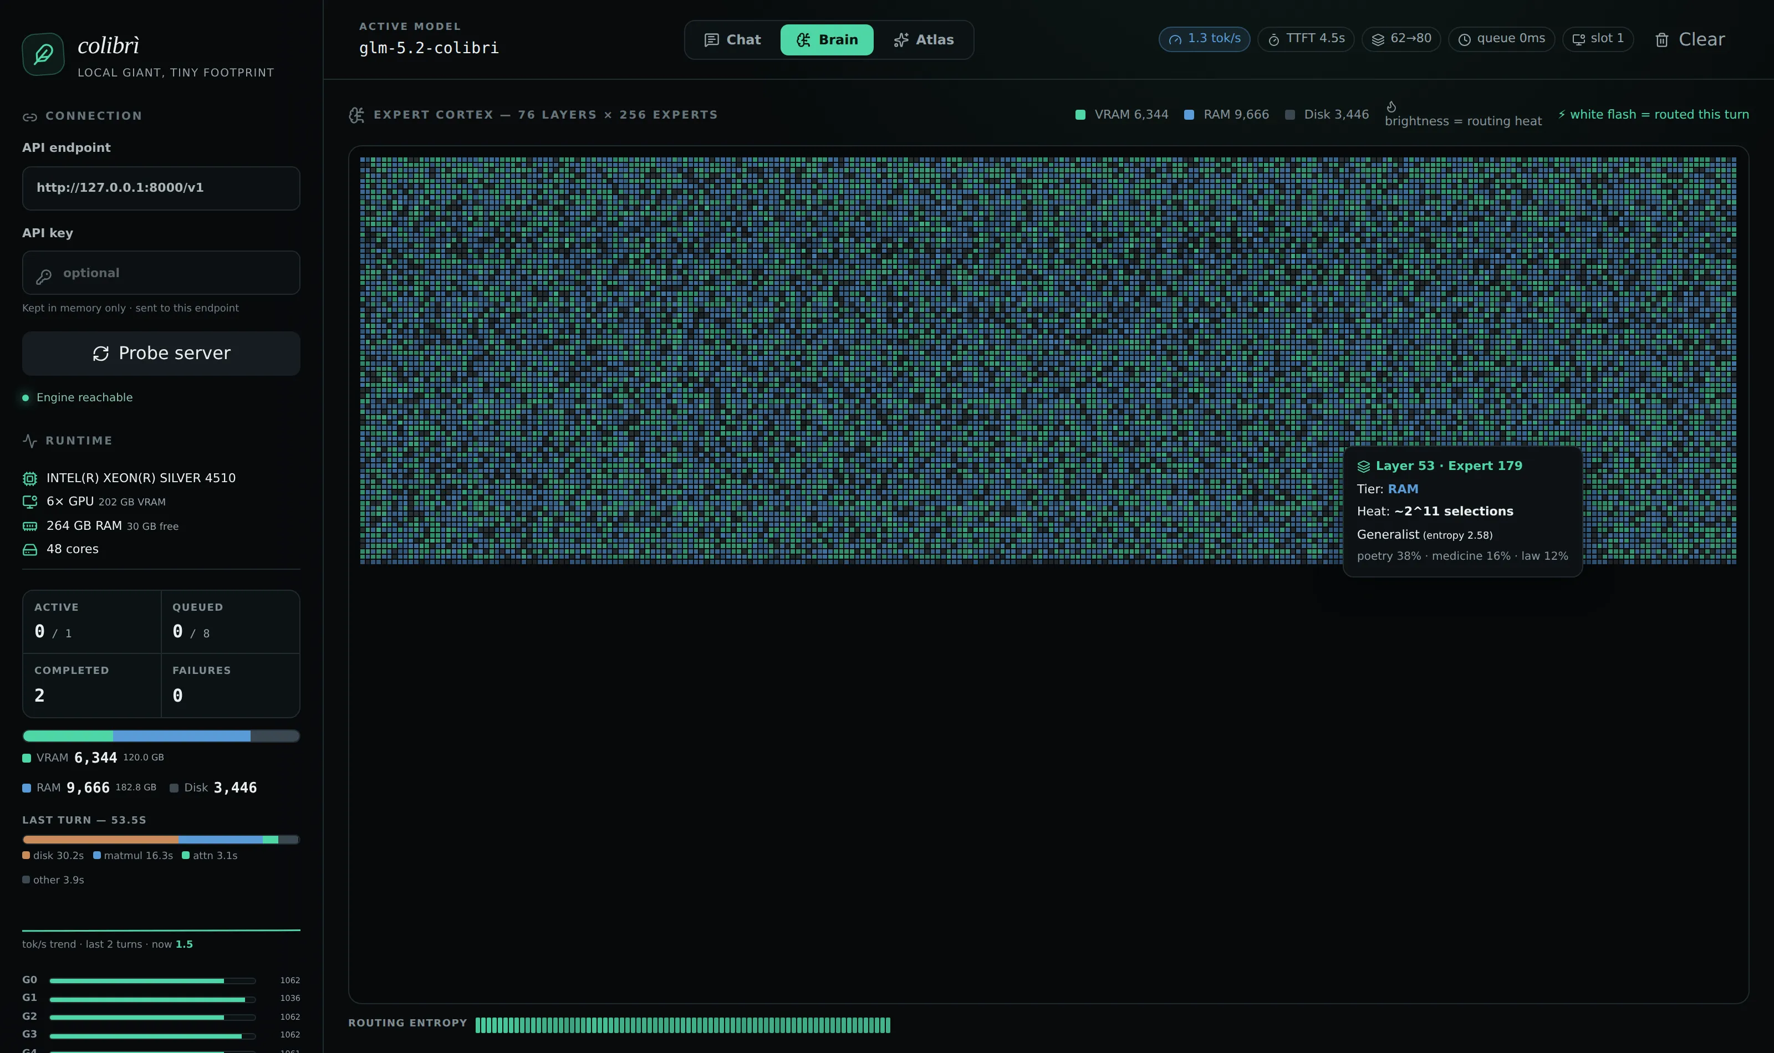
Task: Select the Brain tab
Action: [827, 40]
